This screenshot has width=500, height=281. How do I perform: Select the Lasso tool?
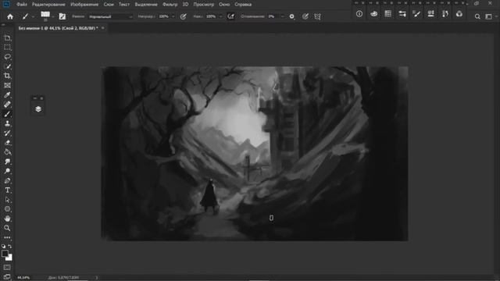point(7,57)
